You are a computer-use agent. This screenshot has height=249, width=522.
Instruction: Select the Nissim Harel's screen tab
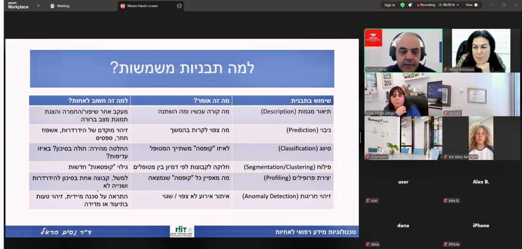pos(145,6)
